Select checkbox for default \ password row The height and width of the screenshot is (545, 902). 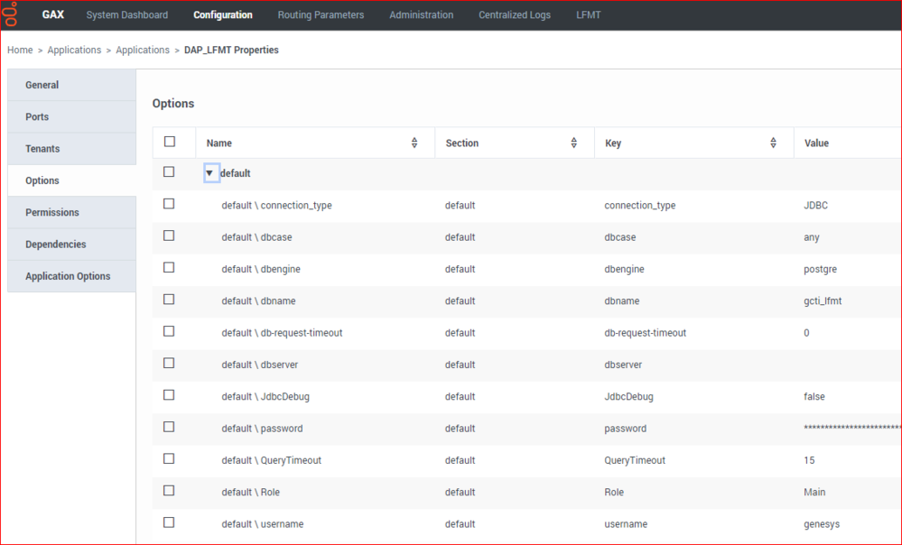169,427
